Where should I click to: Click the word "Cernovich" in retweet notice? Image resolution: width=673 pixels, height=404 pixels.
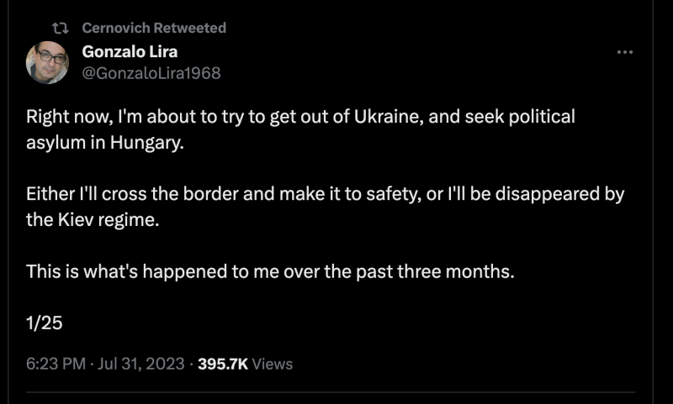(117, 28)
